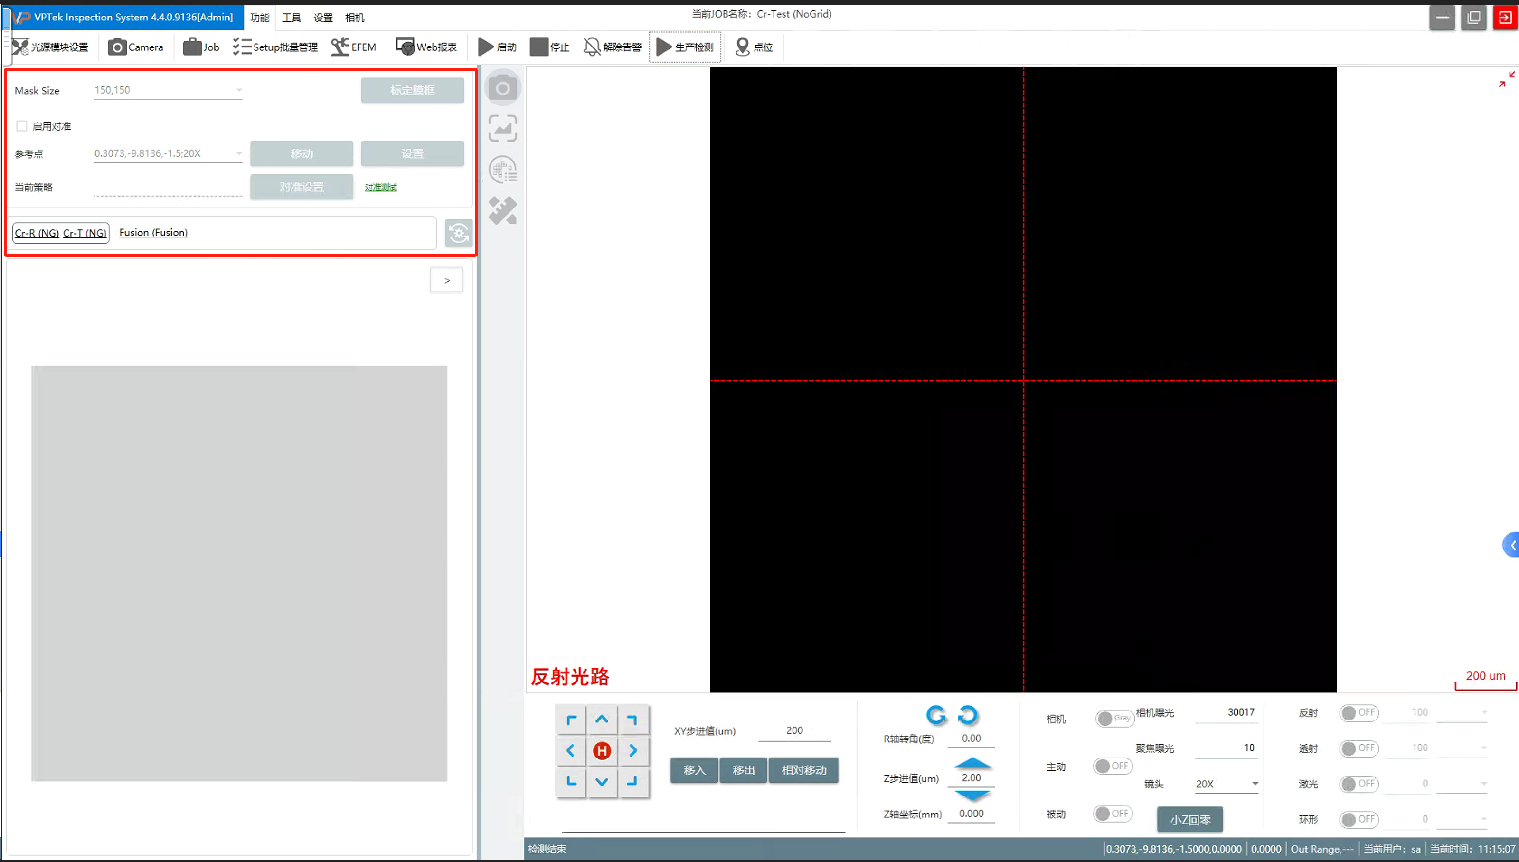Expand the blue side panel arrow at right edge
This screenshot has height=862, width=1519.
click(1511, 545)
